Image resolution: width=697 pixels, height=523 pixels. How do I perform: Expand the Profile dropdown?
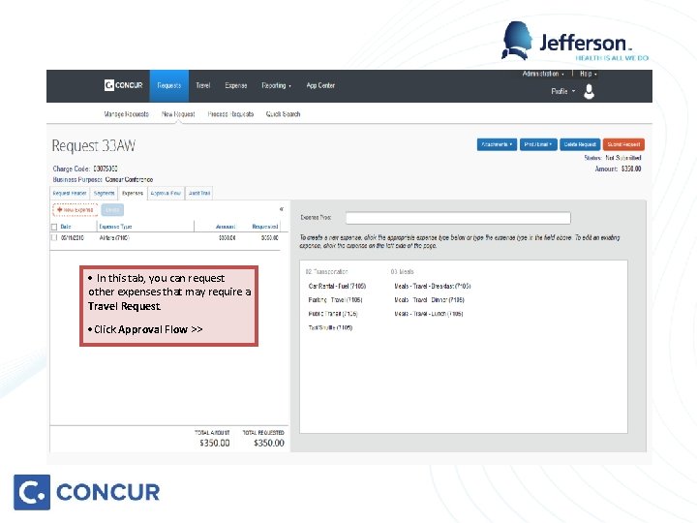tap(562, 91)
